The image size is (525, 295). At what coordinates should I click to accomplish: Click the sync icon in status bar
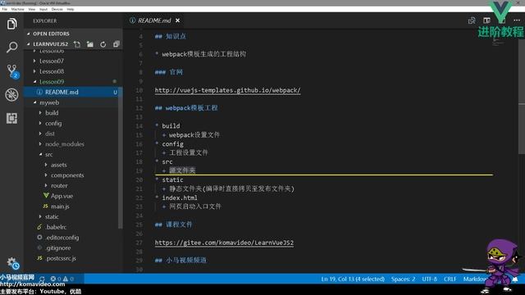42,279
